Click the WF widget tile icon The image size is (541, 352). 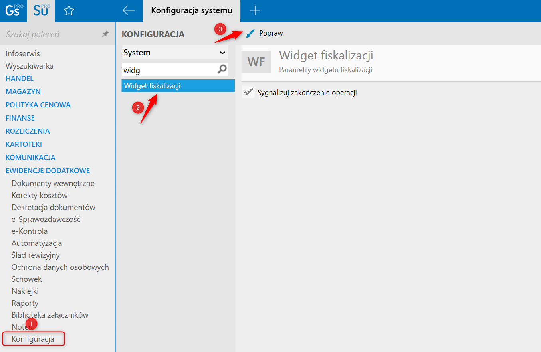(x=256, y=62)
